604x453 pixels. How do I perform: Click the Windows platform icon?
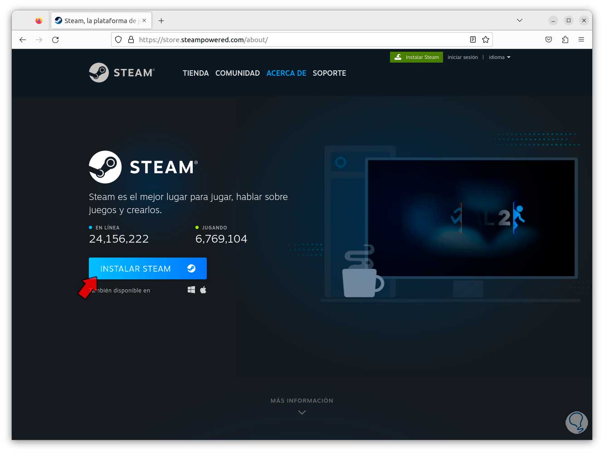coord(191,290)
